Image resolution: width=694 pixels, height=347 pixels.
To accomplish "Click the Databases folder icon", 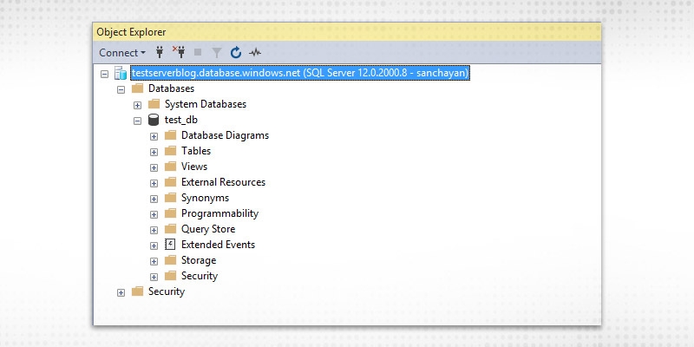I will (x=138, y=88).
